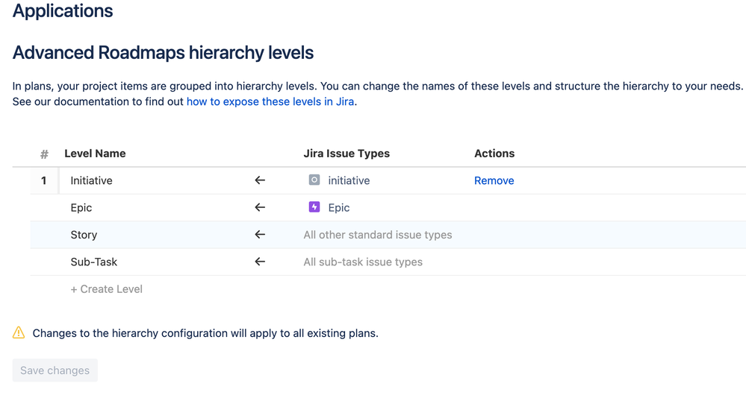
Task: Edit the Epic level name field
Action: point(81,207)
